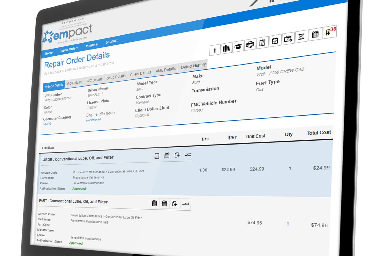Switch to the AME Details tab
This screenshot has height=256, width=385.
pyautogui.click(x=166, y=70)
